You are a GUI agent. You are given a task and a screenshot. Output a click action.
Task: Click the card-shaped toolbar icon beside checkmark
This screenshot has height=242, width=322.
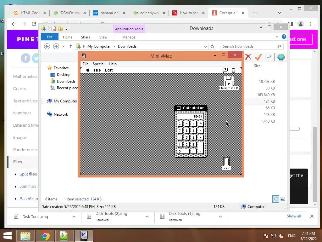point(269,57)
